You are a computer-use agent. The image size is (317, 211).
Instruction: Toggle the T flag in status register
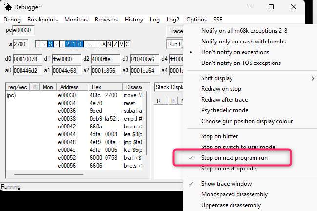click(39, 44)
